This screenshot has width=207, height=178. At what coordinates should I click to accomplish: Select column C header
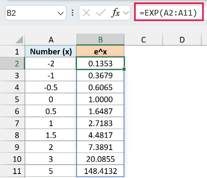pyautogui.click(x=143, y=40)
